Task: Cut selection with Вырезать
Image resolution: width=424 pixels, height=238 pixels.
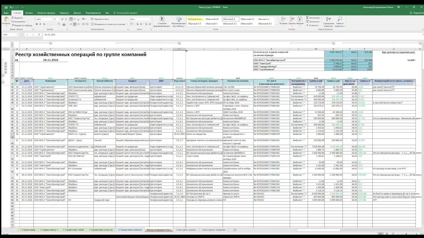Action: pyautogui.click(x=18, y=18)
